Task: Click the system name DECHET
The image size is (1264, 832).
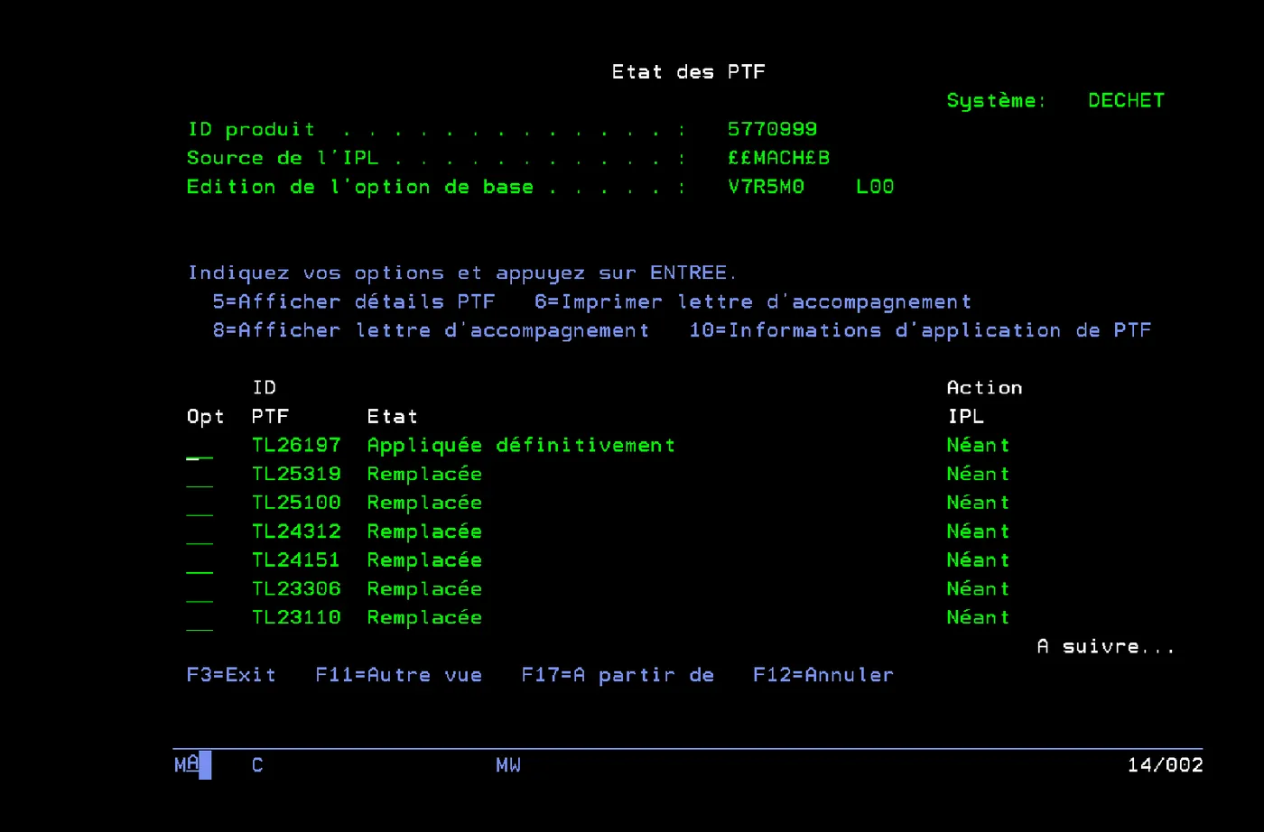Action: 1126,100
